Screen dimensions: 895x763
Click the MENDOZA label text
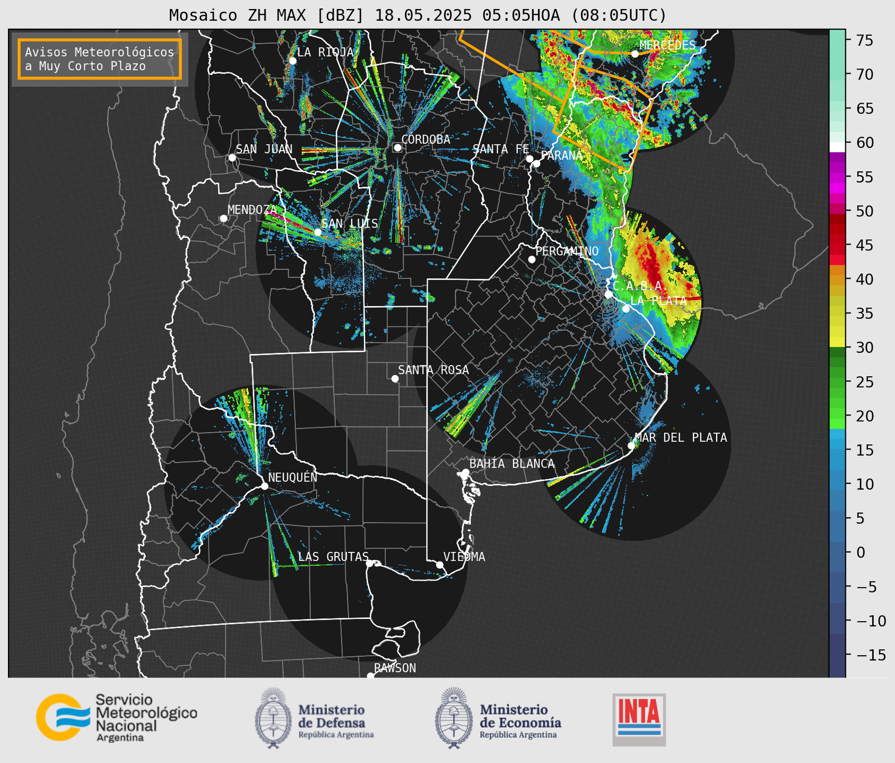252,210
